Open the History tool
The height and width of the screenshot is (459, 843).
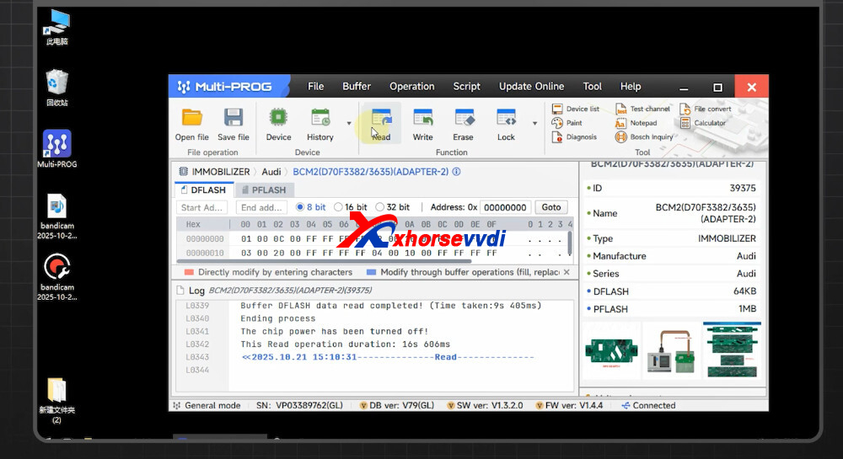click(319, 125)
